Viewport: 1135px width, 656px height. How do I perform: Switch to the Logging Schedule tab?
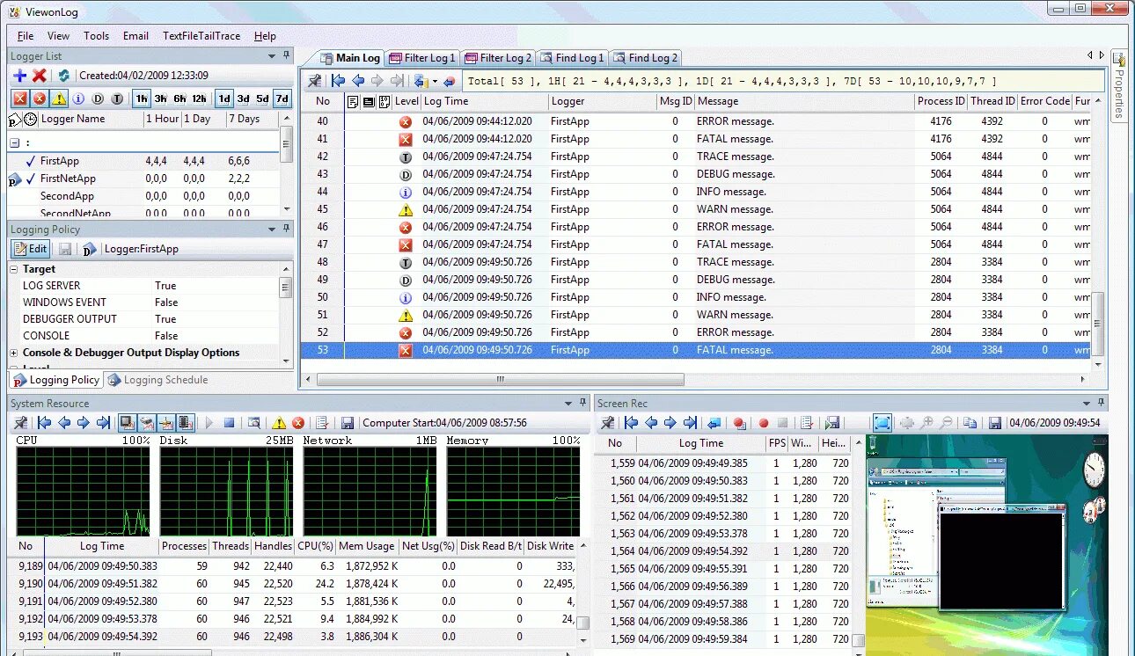(157, 380)
